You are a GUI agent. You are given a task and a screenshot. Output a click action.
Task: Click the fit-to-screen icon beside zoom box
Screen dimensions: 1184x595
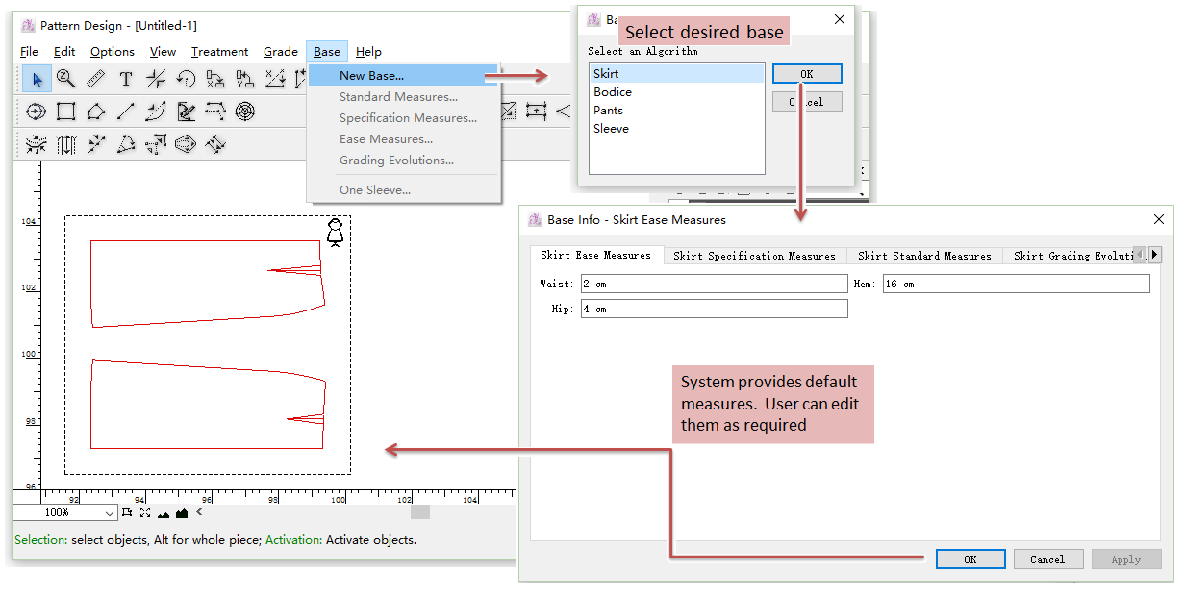point(144,513)
